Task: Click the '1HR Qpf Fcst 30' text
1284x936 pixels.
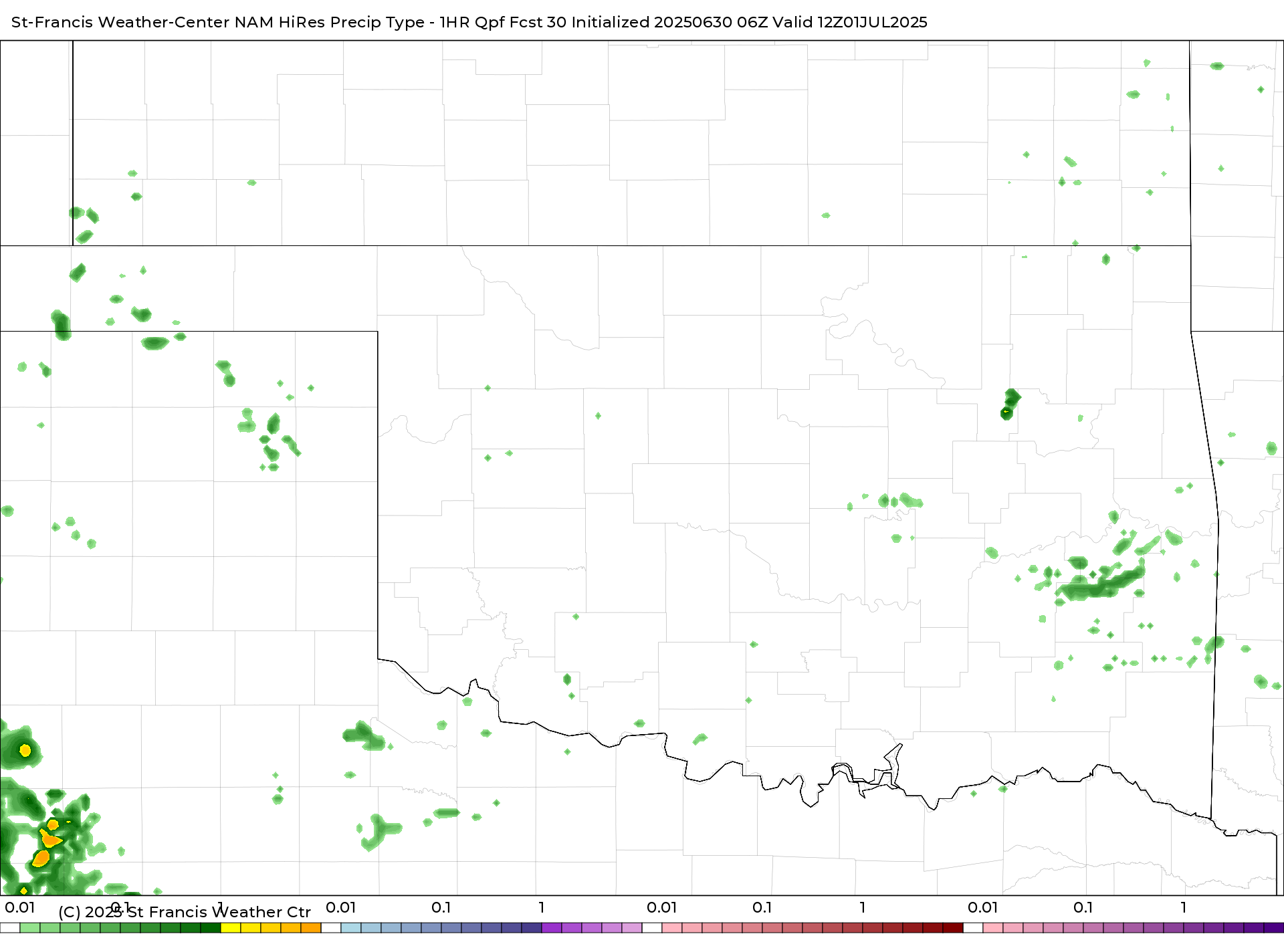Action: click(x=503, y=22)
